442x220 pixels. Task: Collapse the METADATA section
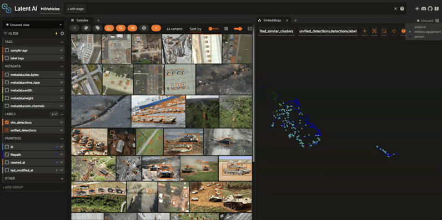pos(62,66)
